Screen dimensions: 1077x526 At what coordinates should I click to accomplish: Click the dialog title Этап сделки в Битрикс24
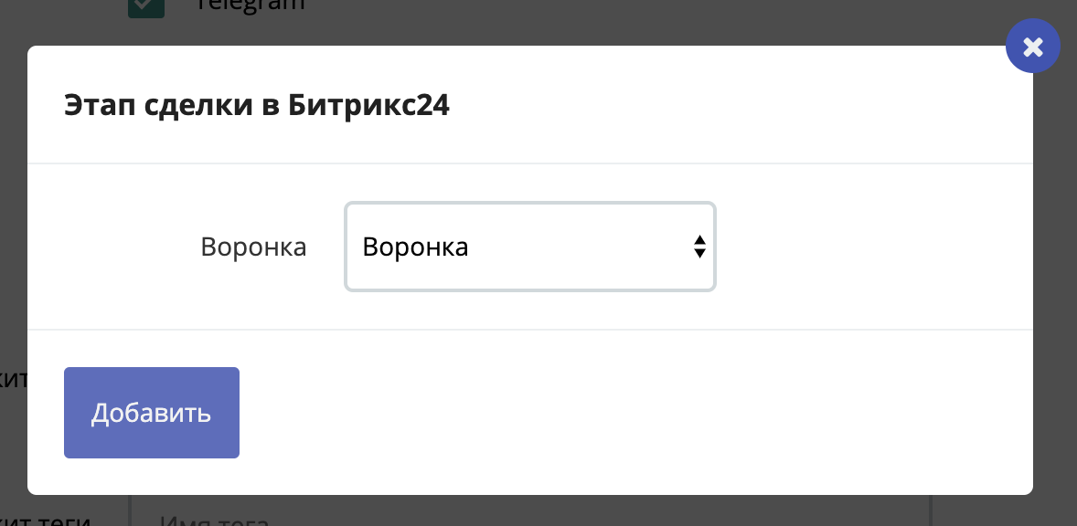[x=256, y=106]
